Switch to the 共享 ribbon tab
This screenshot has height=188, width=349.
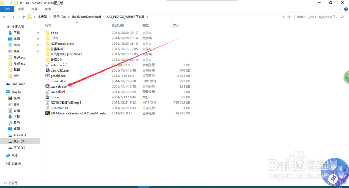coord(35,9)
